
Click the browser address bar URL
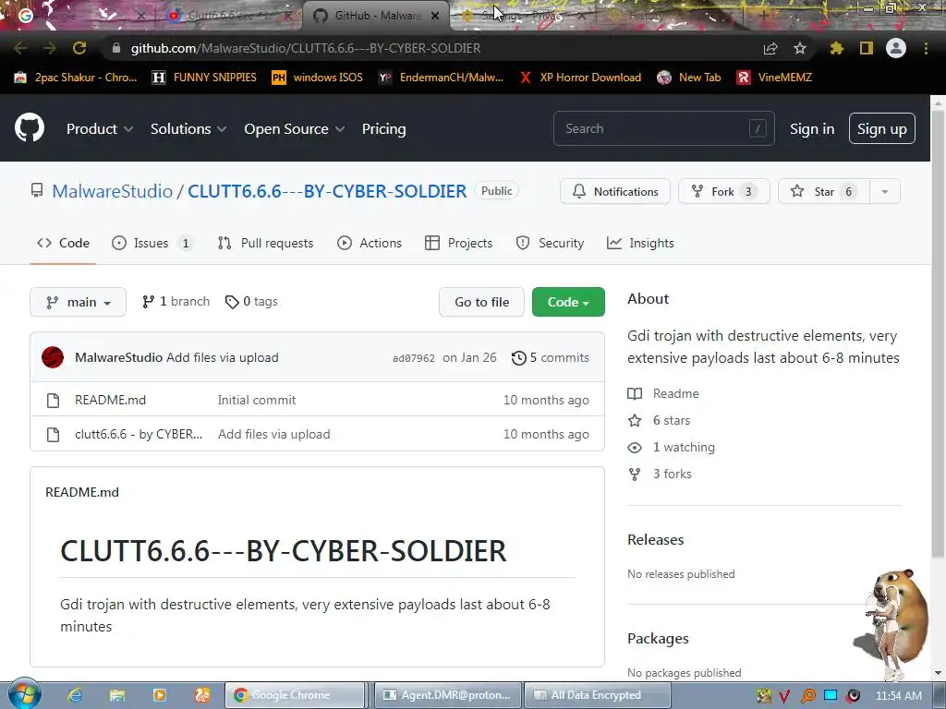click(x=305, y=48)
